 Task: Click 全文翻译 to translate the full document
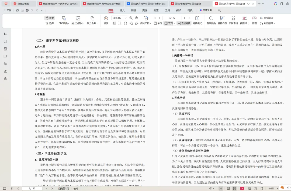tap(266, 18)
